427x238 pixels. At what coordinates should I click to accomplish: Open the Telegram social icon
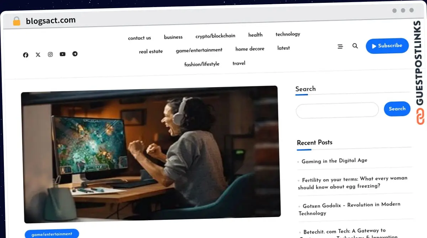[x=75, y=54]
